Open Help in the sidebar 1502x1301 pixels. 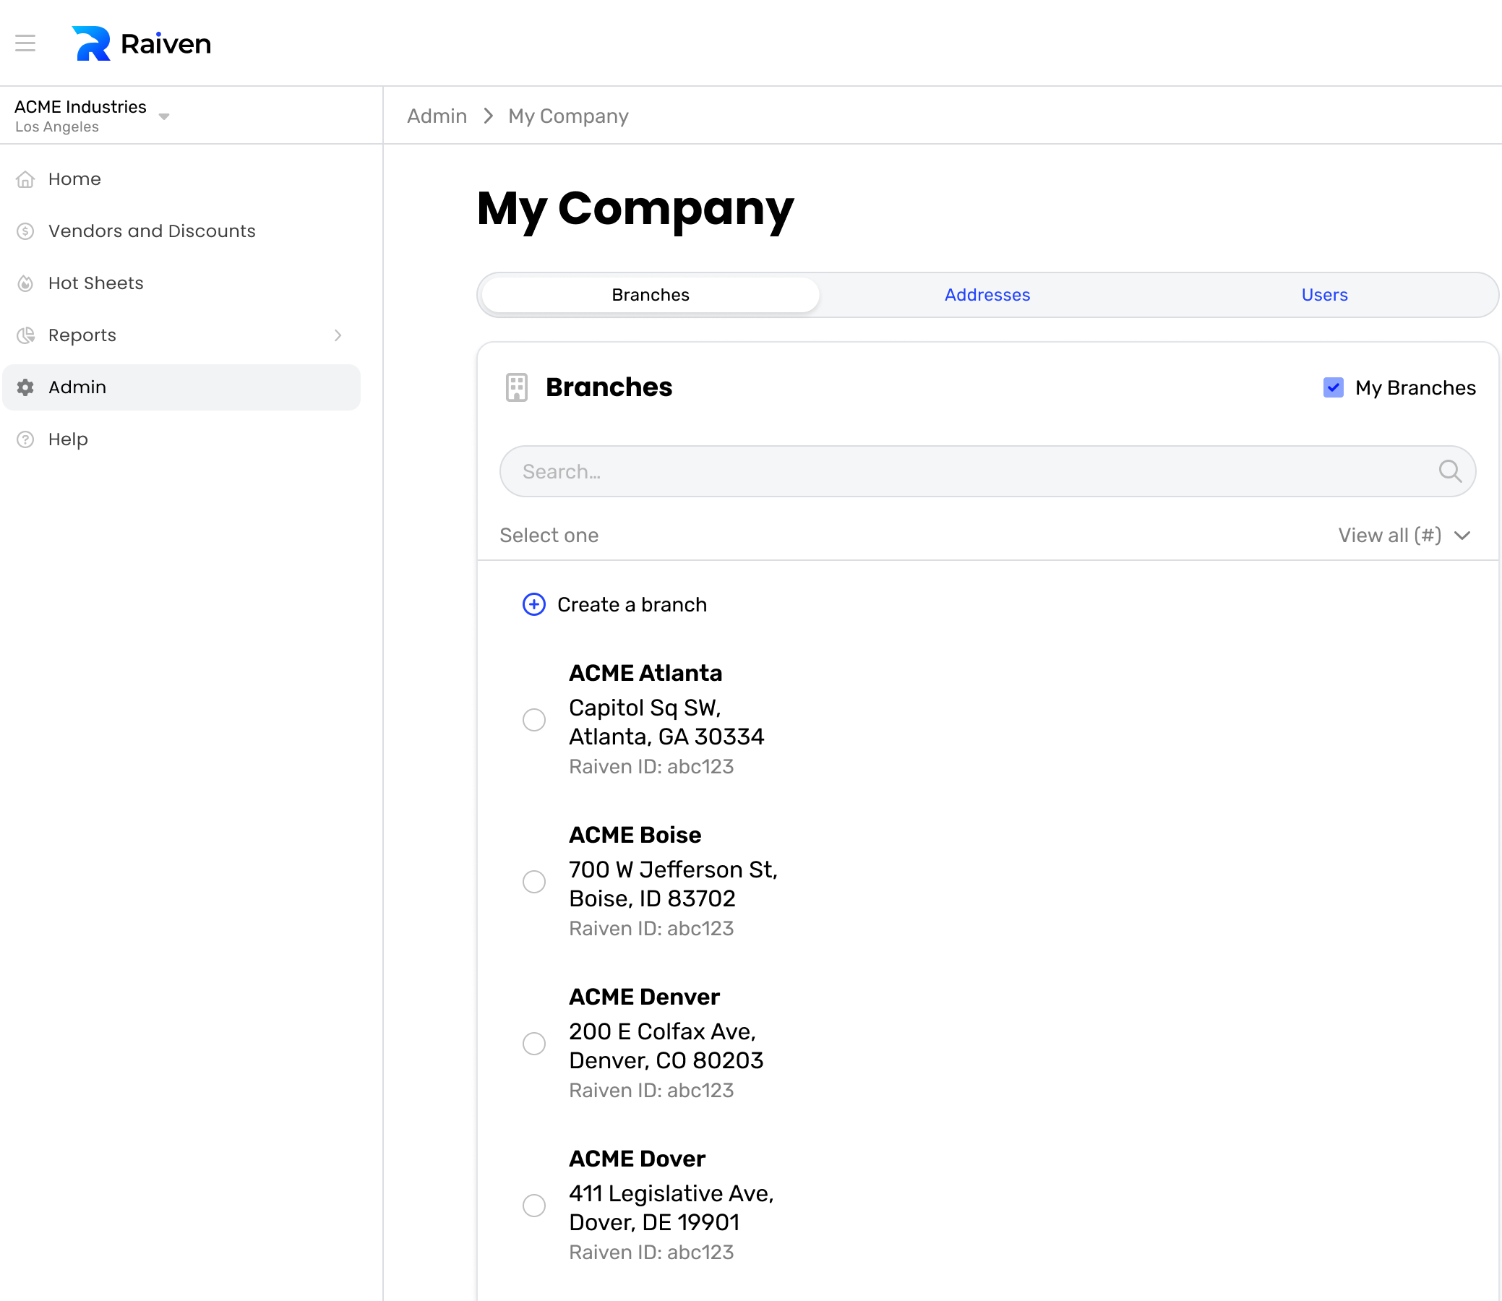click(x=181, y=440)
